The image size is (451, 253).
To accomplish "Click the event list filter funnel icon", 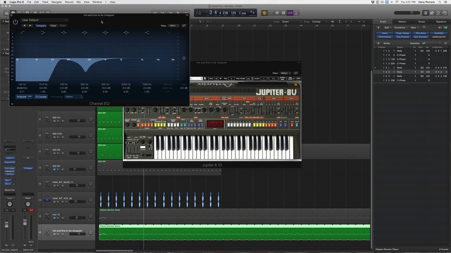I will (424, 28).
